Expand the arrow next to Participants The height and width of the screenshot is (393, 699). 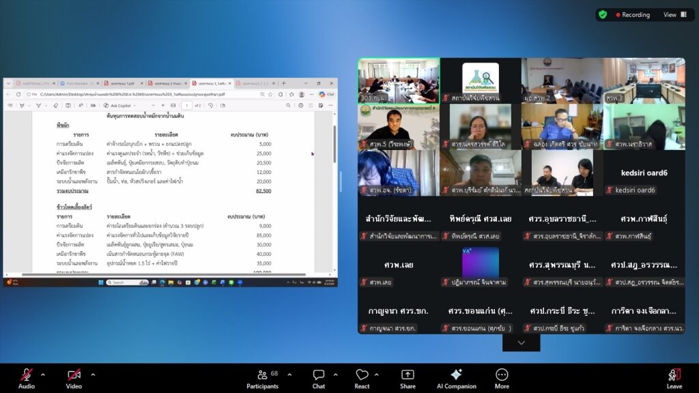click(289, 375)
